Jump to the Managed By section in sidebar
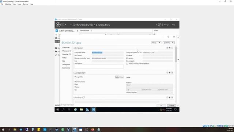This screenshot has height=132, width=234. (x=67, y=51)
